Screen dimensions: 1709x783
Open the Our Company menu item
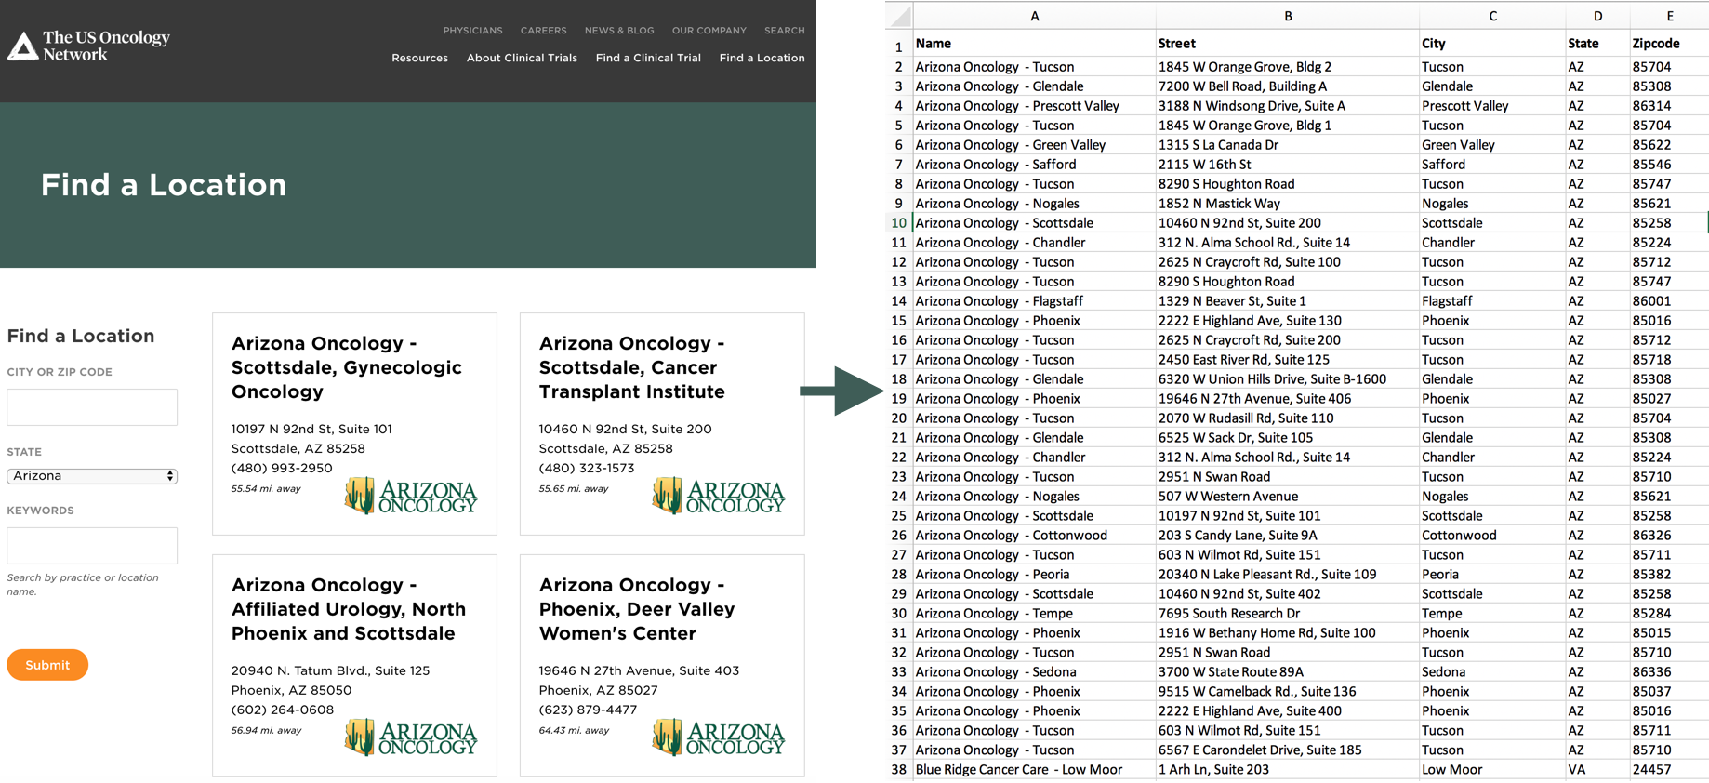click(x=709, y=31)
